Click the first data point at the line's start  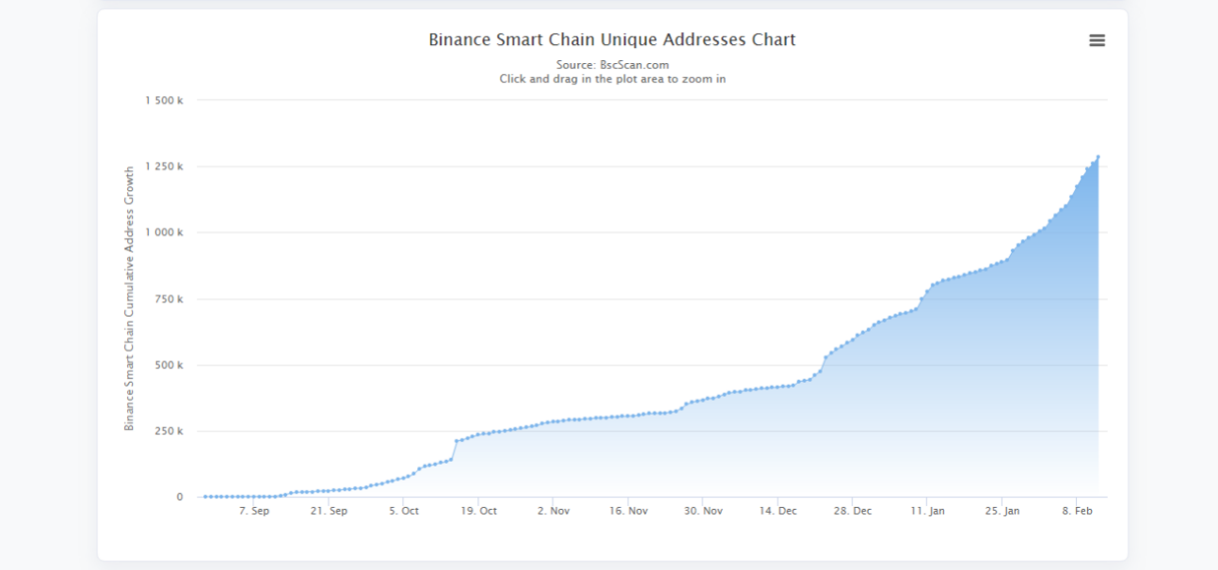[205, 496]
